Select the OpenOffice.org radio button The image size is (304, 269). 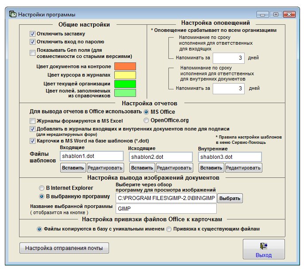pos(146,120)
